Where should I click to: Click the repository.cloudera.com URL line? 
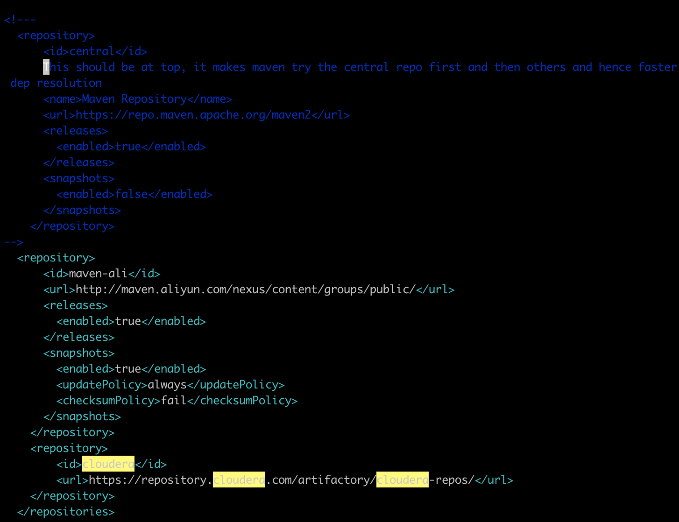click(285, 480)
